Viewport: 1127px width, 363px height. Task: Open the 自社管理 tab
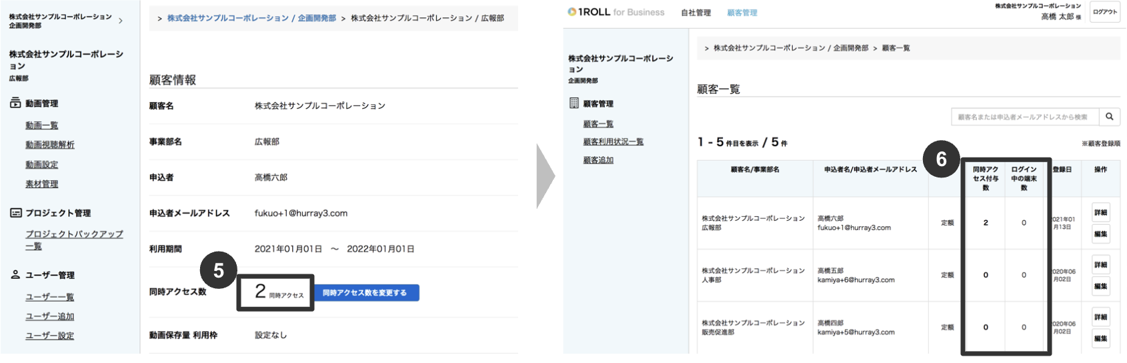coord(696,13)
